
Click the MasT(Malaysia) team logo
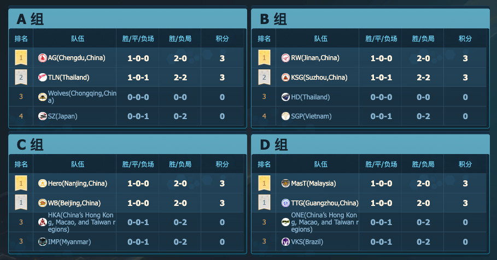(x=285, y=184)
